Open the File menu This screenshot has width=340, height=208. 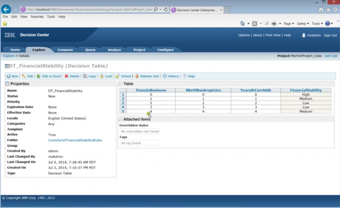[5, 17]
